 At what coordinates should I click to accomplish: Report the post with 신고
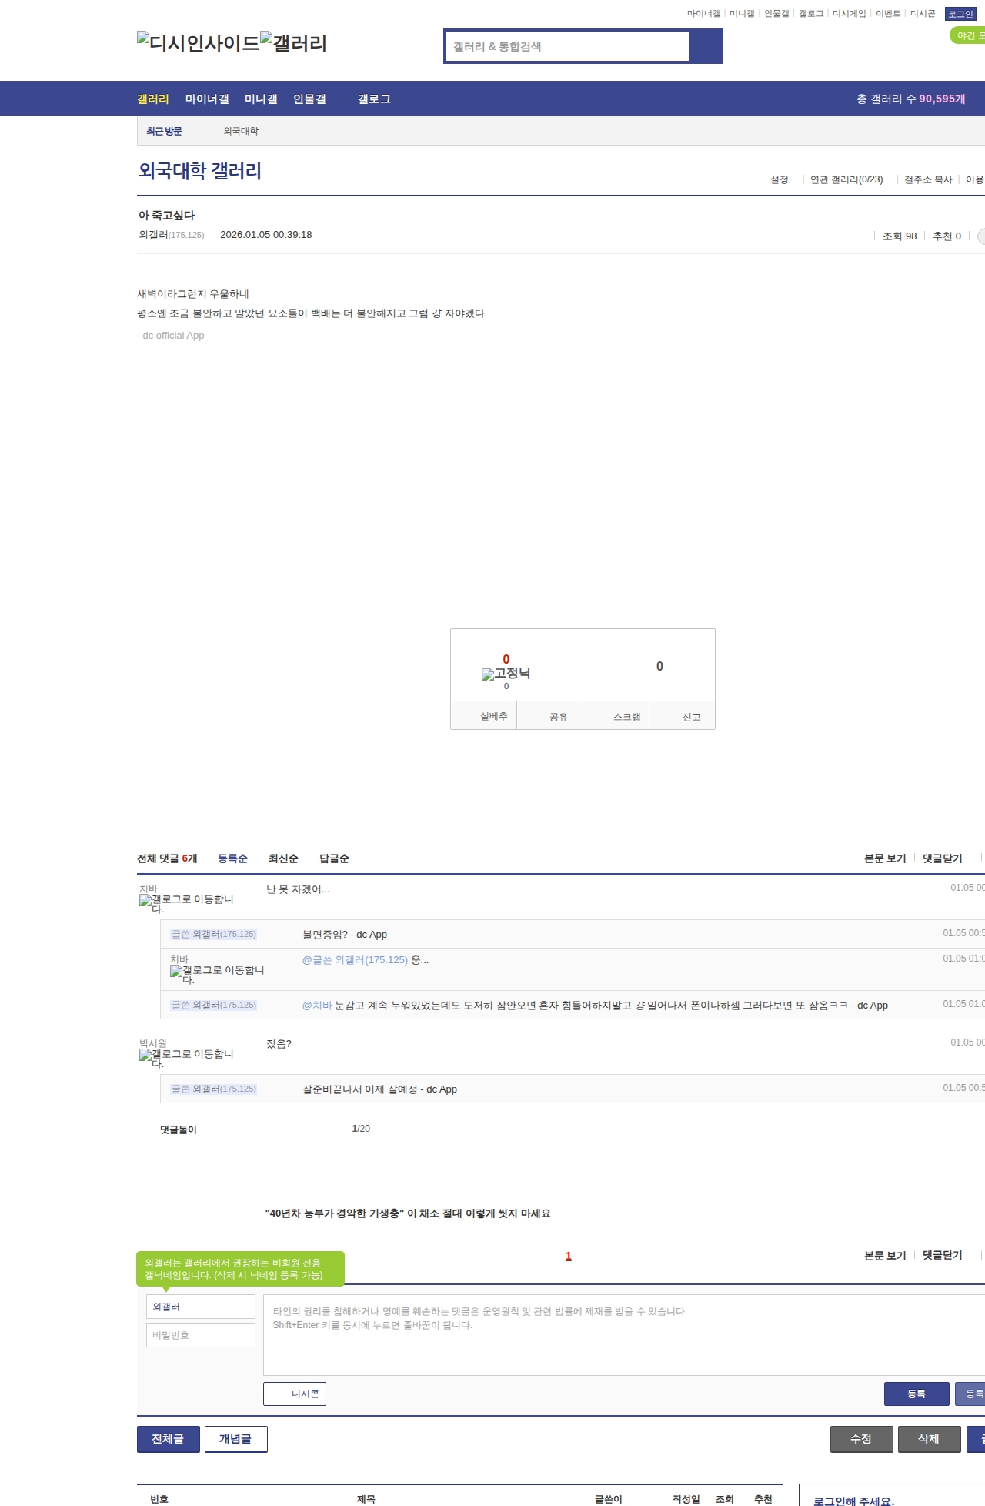(683, 716)
